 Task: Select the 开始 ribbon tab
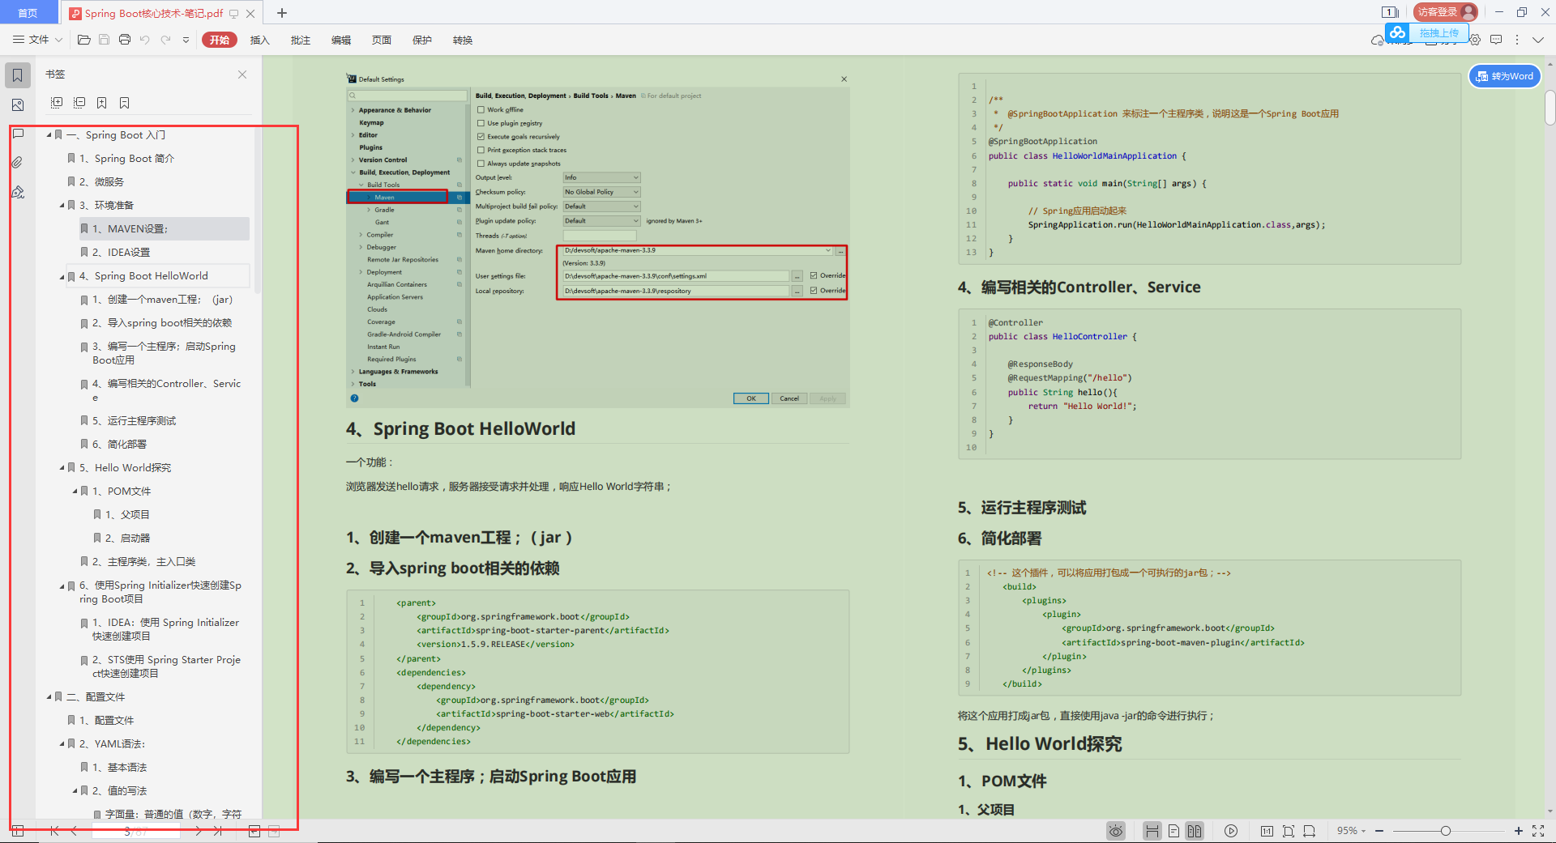point(220,40)
